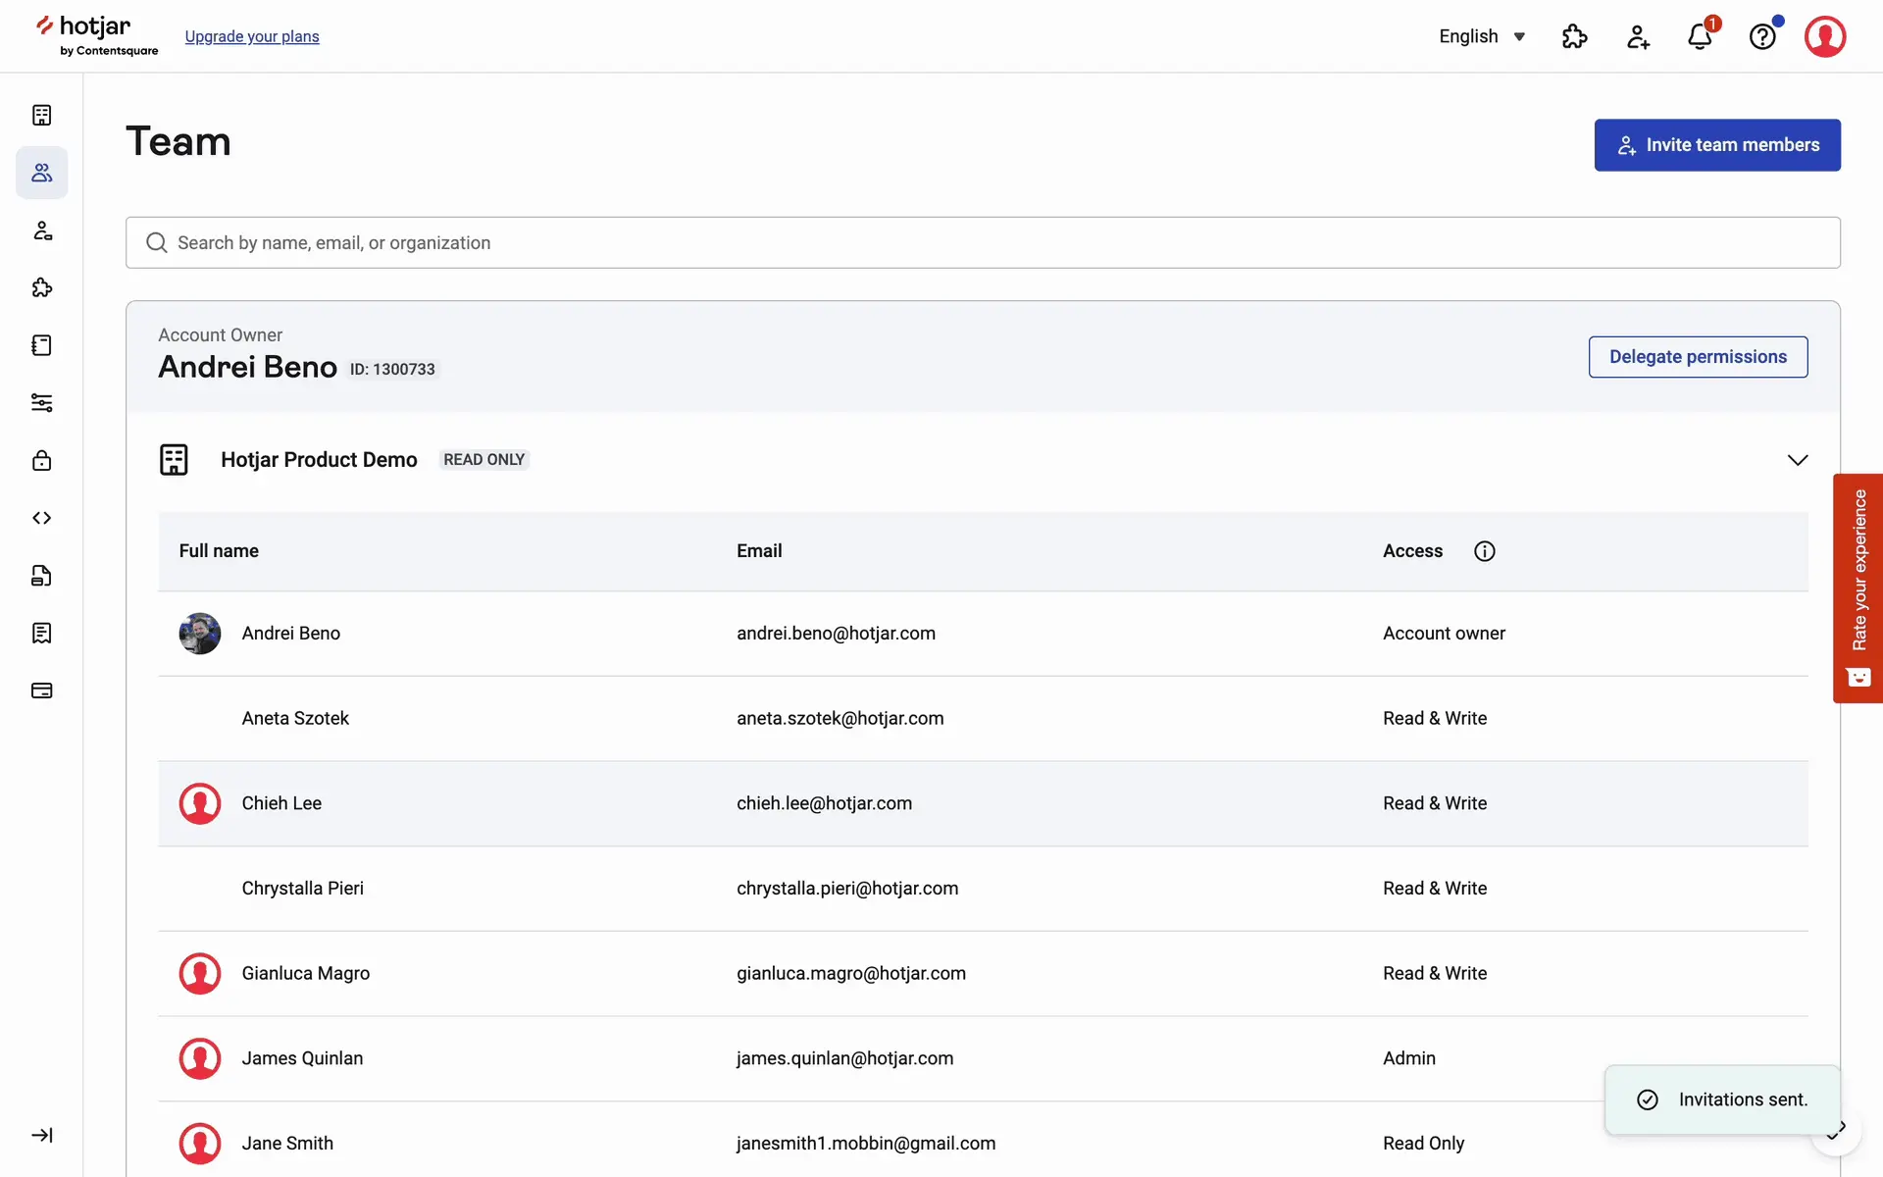Viewport: 1883px width, 1177px height.
Task: Open the Team sidebar icon
Action: coord(41,173)
